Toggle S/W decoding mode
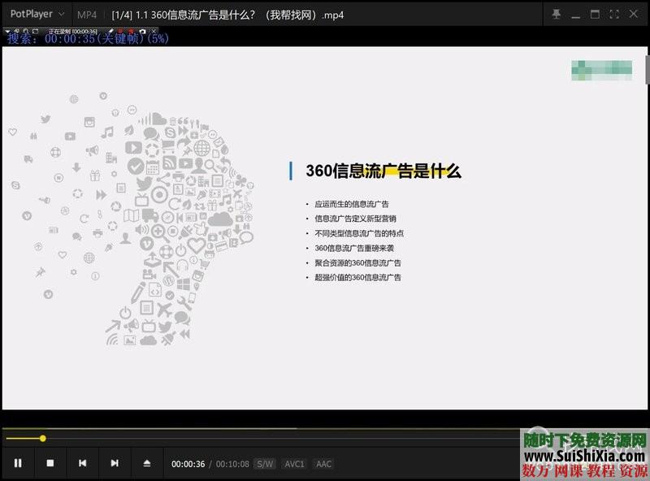 pyautogui.click(x=263, y=464)
